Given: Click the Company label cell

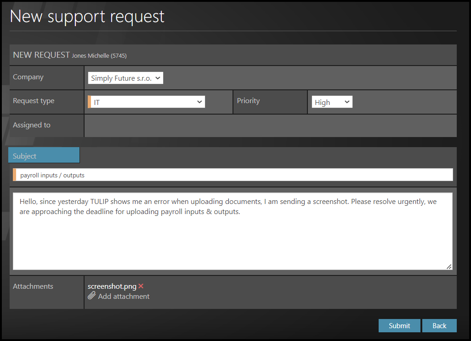Looking at the screenshot, I should [x=46, y=77].
